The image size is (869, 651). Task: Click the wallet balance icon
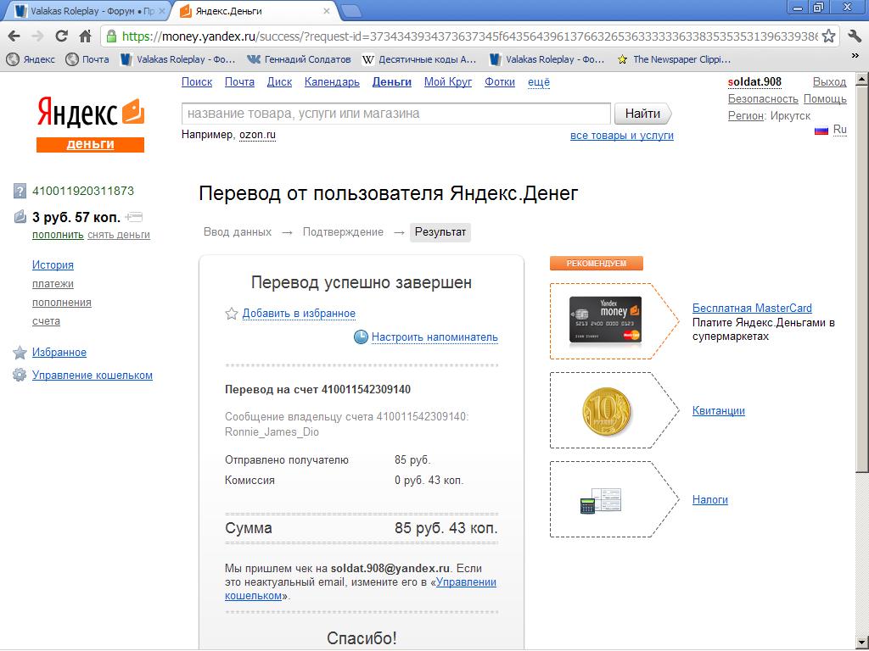pos(20,216)
